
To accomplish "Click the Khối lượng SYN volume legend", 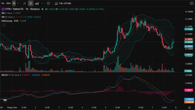I will (10, 21).
